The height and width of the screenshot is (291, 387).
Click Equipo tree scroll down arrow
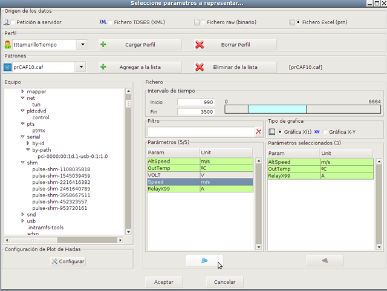[128, 232]
